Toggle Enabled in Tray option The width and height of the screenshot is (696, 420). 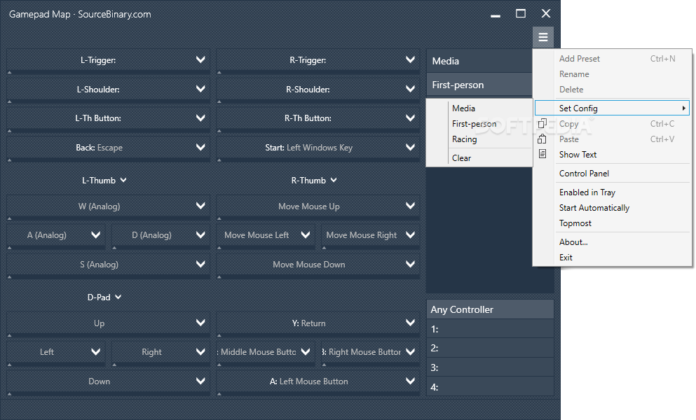pyautogui.click(x=587, y=192)
